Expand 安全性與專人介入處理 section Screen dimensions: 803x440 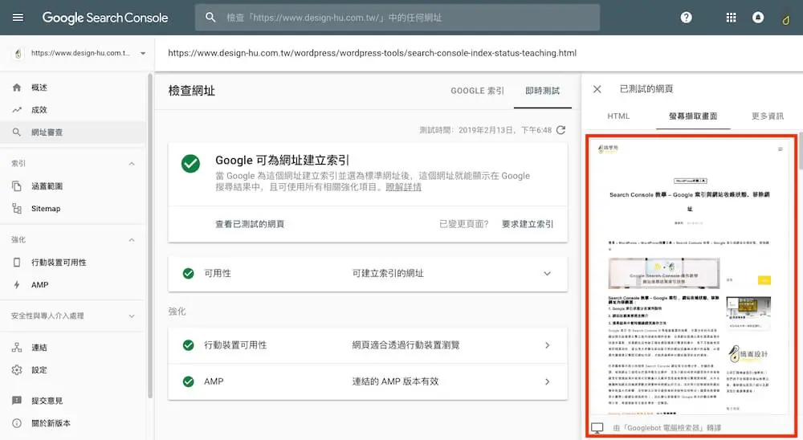tap(132, 316)
